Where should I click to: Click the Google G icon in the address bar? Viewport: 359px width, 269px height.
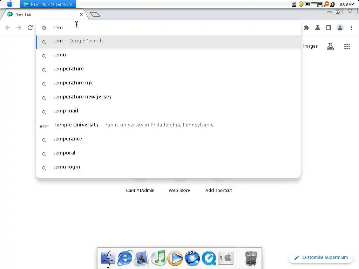44,27
